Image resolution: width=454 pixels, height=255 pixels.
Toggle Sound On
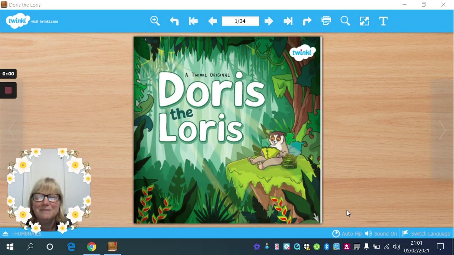pos(381,233)
